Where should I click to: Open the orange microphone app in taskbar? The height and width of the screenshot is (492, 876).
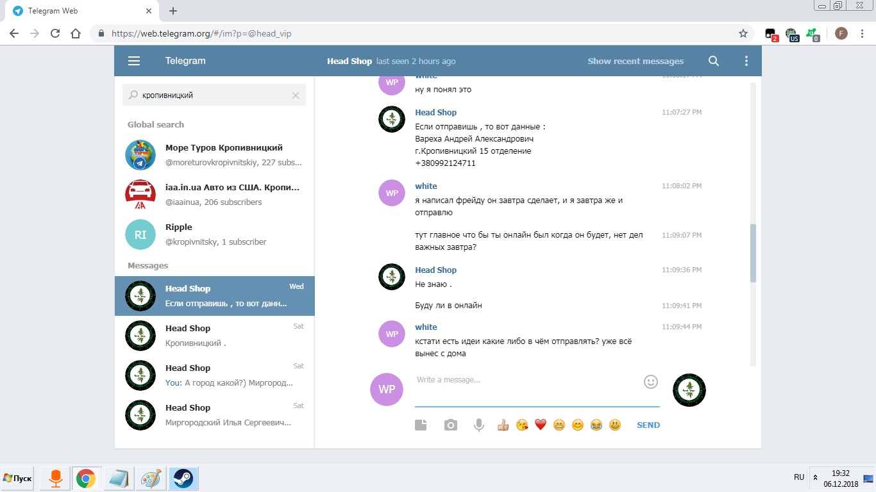coord(56,479)
